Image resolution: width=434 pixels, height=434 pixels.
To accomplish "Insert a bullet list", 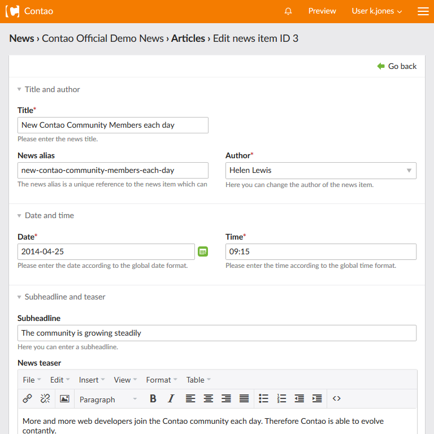I will tap(263, 398).
